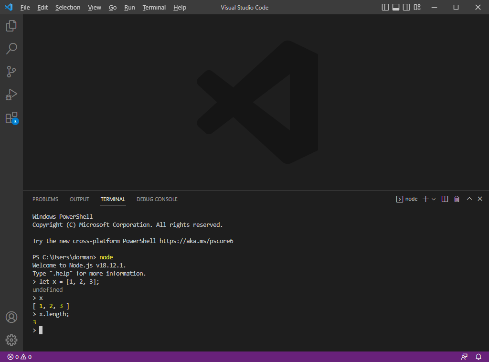The image size is (489, 362).
Task: Open Manage settings via the gear icon
Action: click(x=11, y=340)
